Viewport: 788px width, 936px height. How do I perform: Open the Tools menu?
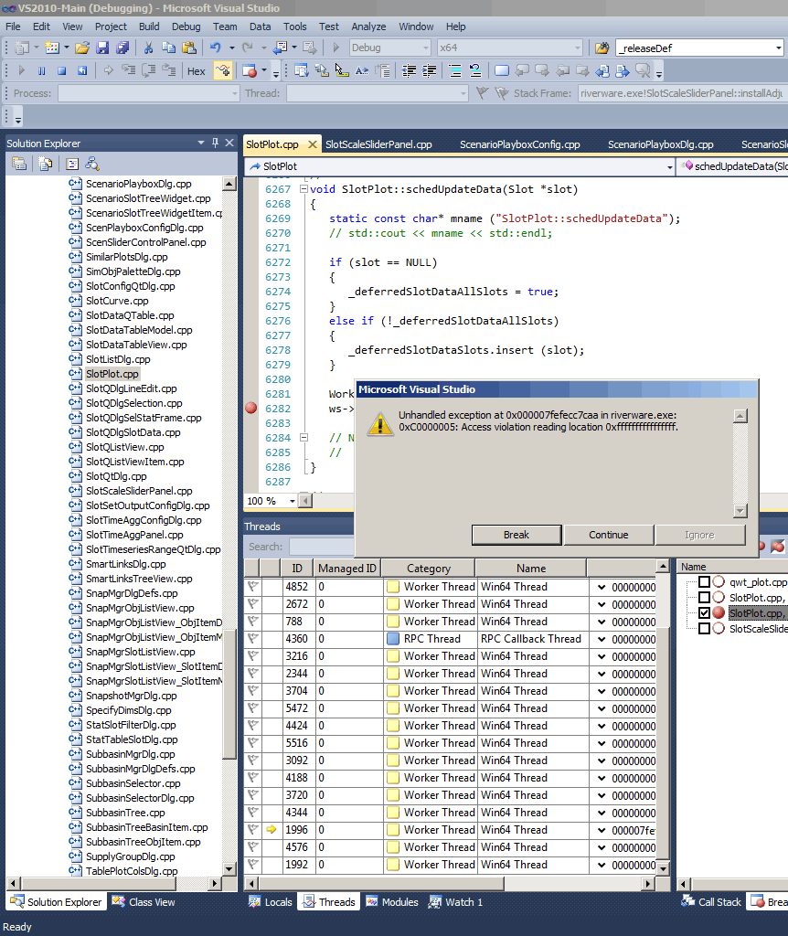click(x=295, y=27)
